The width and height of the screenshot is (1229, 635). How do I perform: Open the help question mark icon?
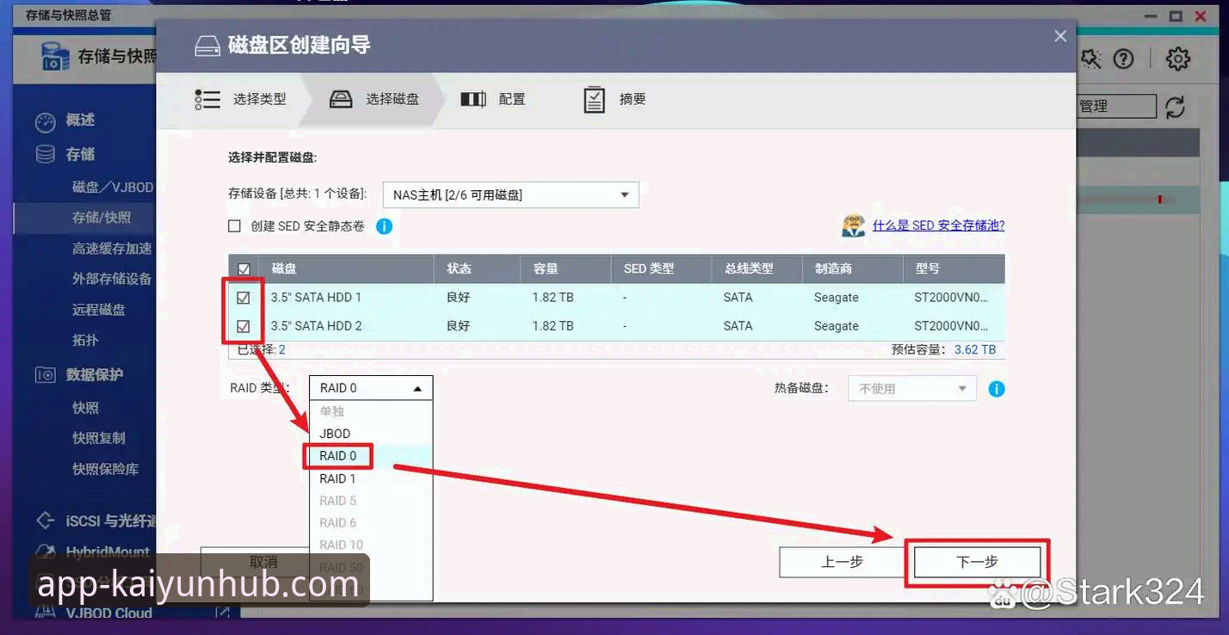[1123, 59]
